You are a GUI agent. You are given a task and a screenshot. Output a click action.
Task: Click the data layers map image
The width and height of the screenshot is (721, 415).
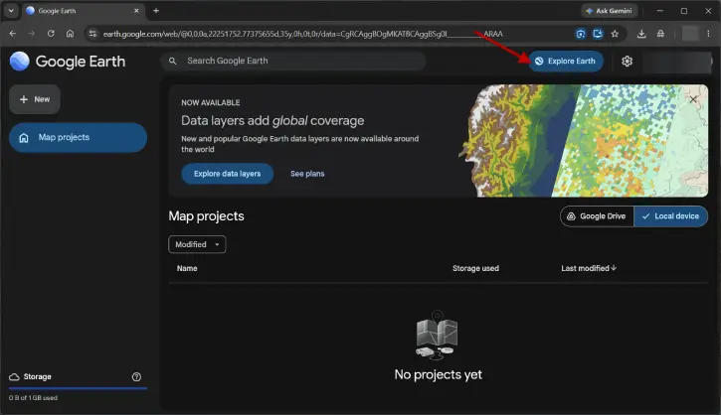[583, 140]
